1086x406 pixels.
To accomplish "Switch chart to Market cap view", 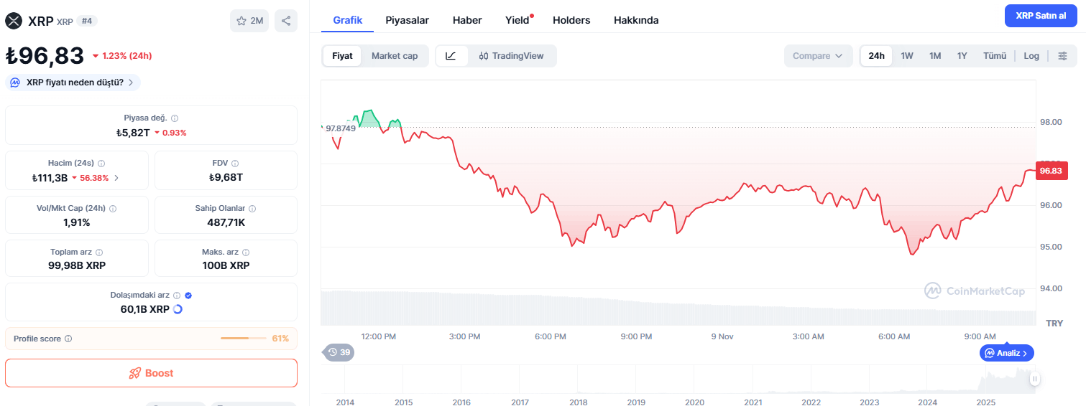I will click(x=395, y=56).
